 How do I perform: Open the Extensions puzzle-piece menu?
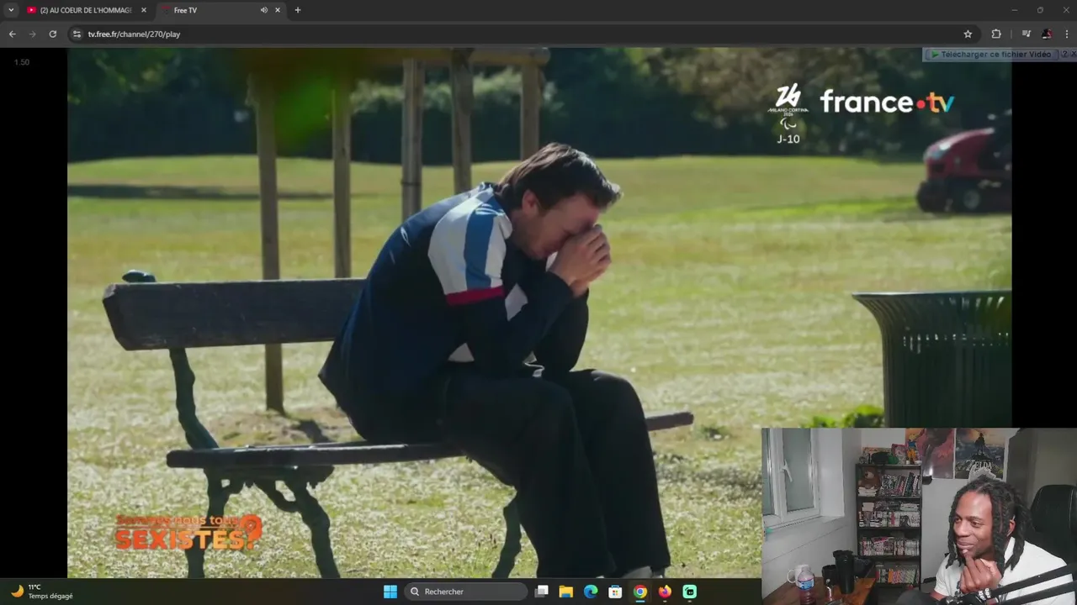tap(996, 34)
